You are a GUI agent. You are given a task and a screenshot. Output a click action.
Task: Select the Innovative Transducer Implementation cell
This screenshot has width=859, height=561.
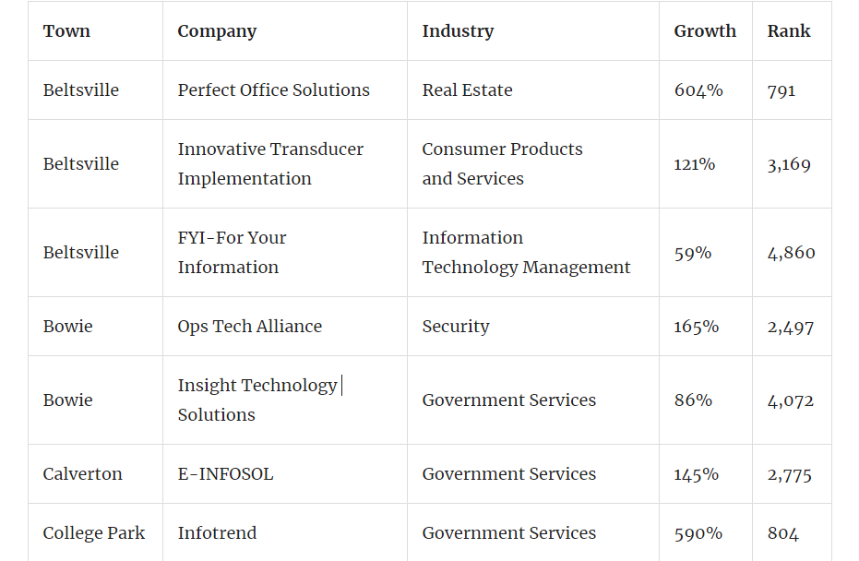click(x=270, y=164)
